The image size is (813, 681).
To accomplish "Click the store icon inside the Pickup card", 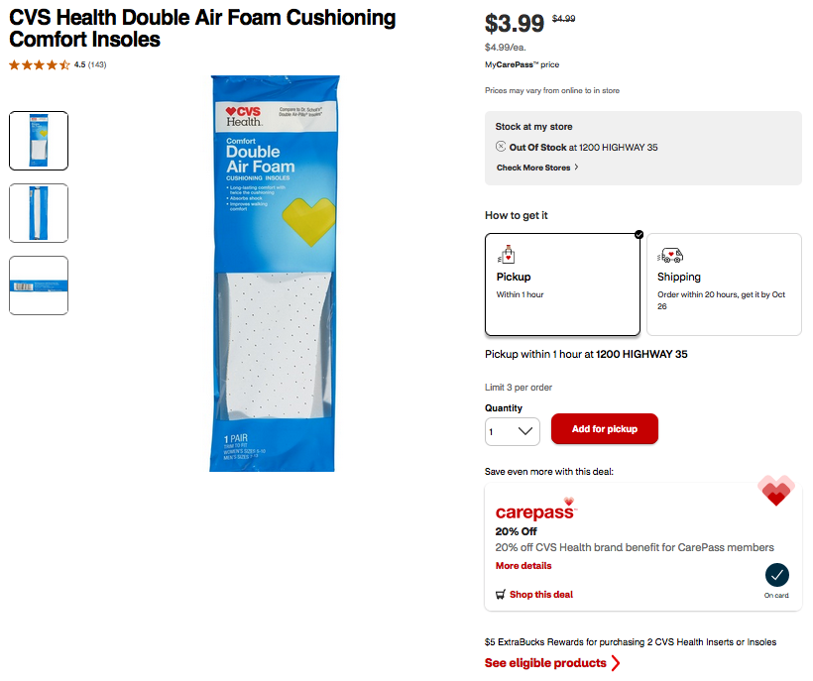I will click(x=507, y=254).
